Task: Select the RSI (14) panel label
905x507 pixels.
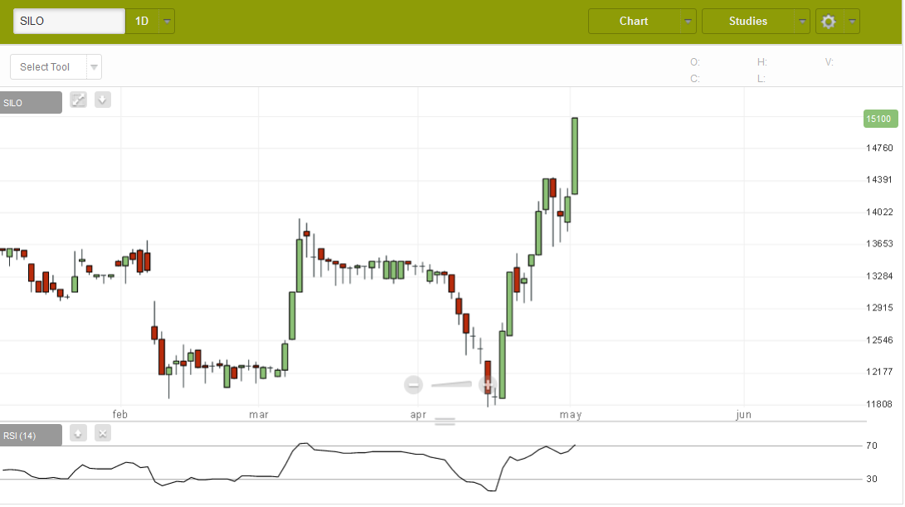Action: pyautogui.click(x=31, y=436)
